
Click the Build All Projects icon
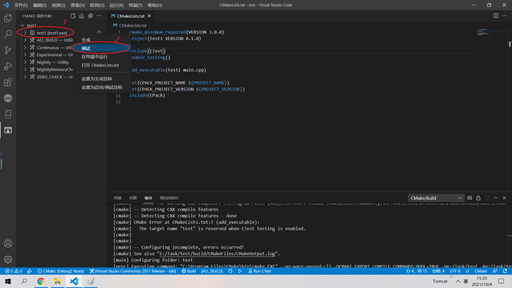click(x=82, y=16)
